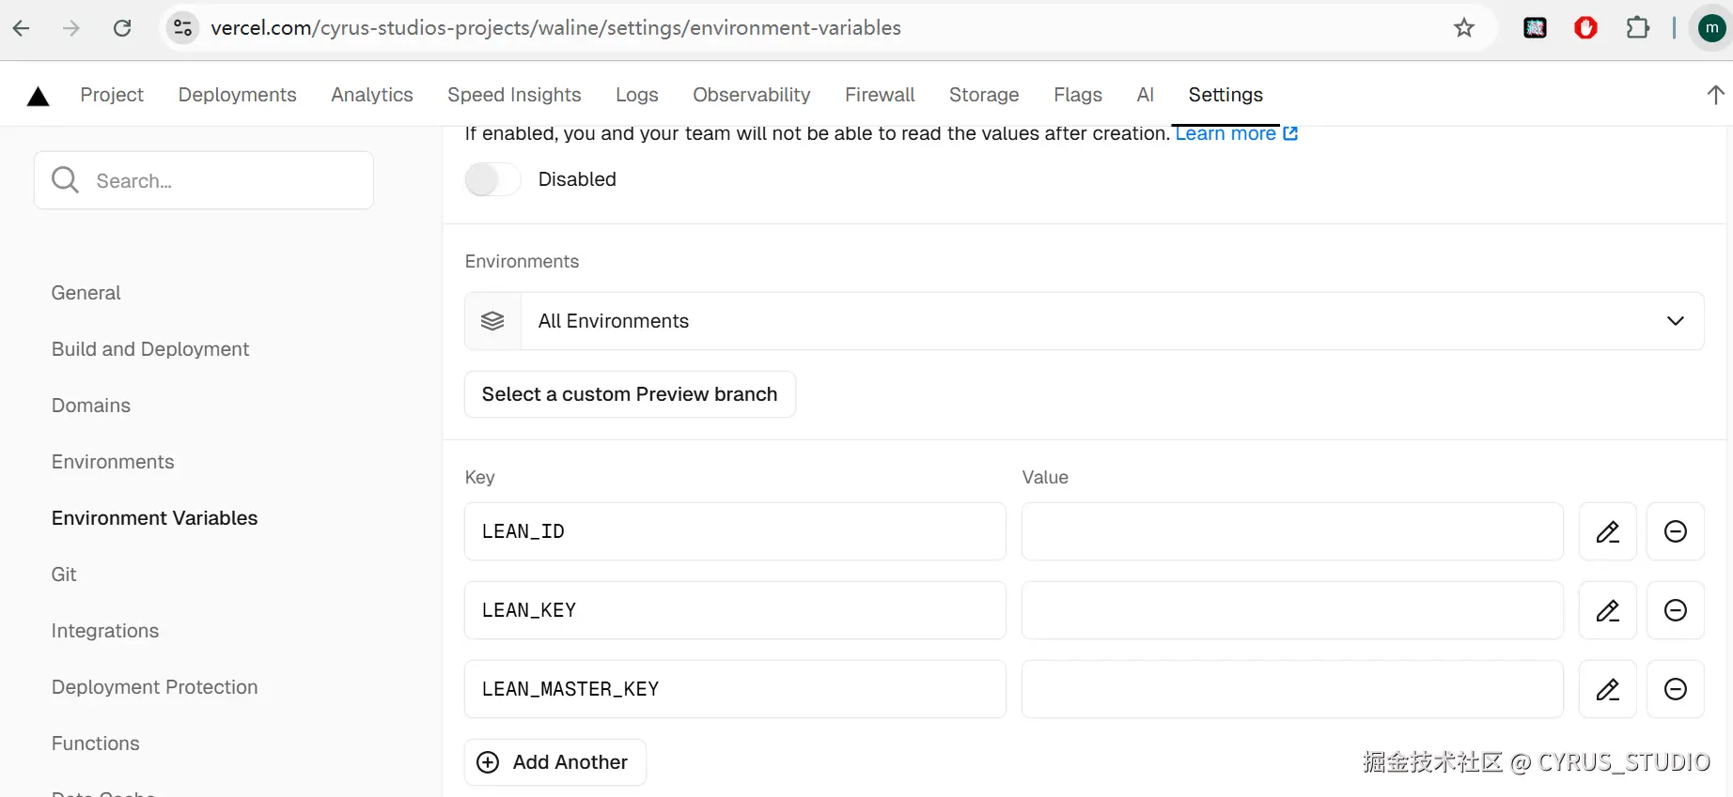Go to Integrations settings
The image size is (1733, 797).
pos(105,631)
